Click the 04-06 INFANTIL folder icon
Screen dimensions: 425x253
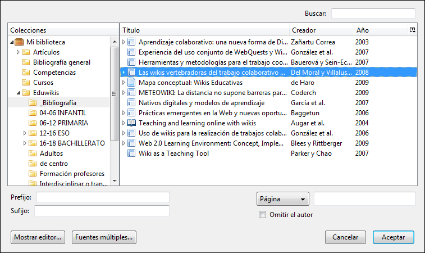tap(33, 112)
